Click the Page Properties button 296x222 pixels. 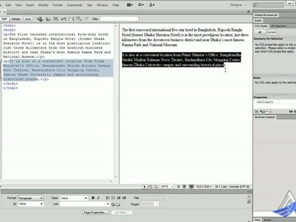(x=96, y=212)
